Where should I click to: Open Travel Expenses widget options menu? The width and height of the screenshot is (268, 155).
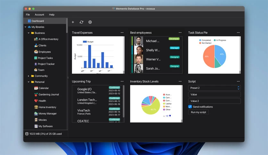122,33
